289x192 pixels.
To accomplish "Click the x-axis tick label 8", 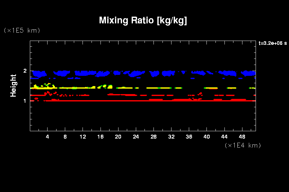I will click(65, 137).
